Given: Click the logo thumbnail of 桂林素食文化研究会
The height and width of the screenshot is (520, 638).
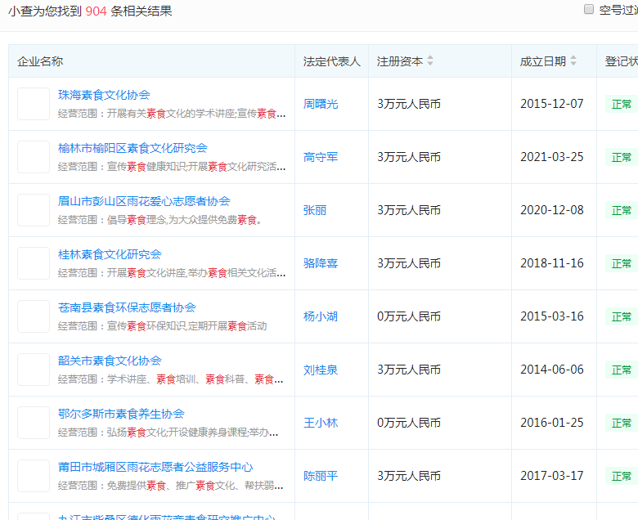Looking at the screenshot, I should point(34,263).
